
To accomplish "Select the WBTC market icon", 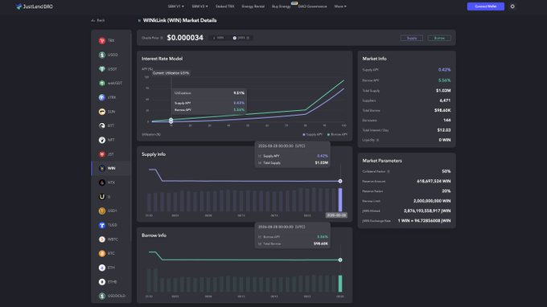I will click(x=102, y=239).
